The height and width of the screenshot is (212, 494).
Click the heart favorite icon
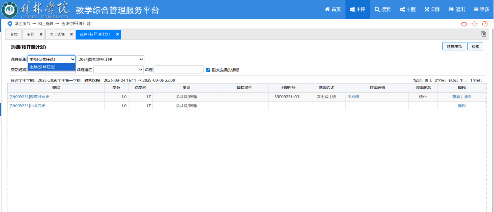pyautogui.click(x=464, y=24)
